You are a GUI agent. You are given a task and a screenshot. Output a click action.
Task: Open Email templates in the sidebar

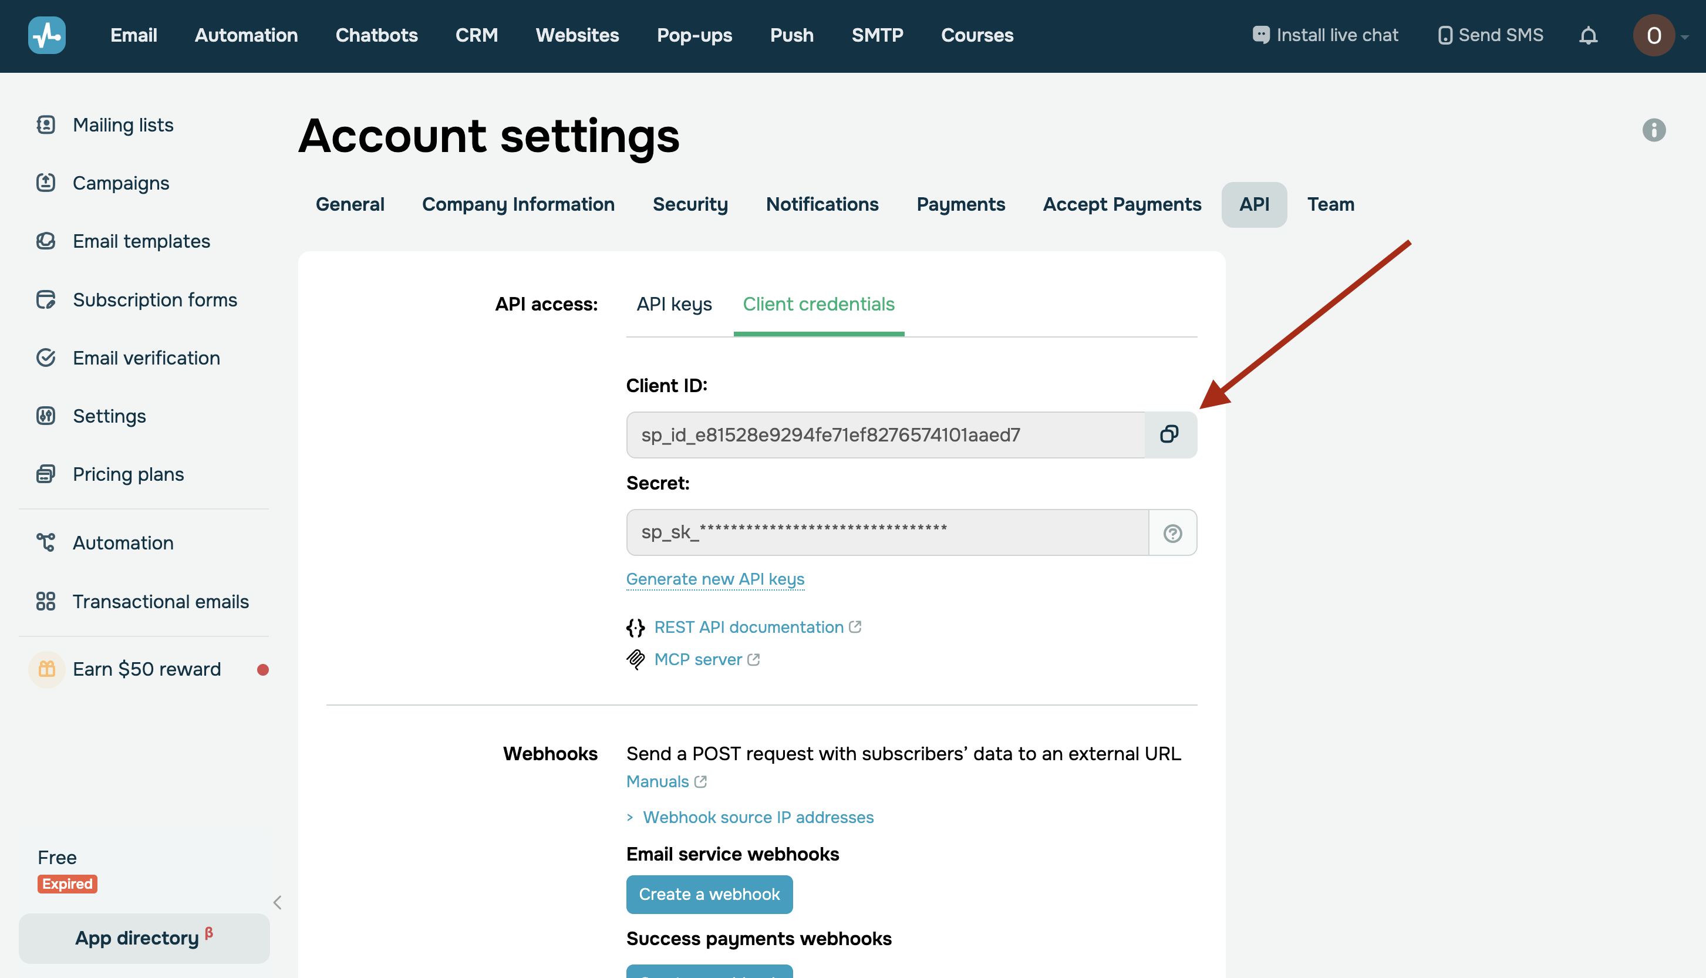pos(141,241)
